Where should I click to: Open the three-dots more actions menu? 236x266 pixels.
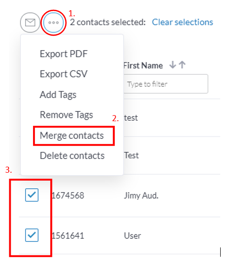coord(53,23)
